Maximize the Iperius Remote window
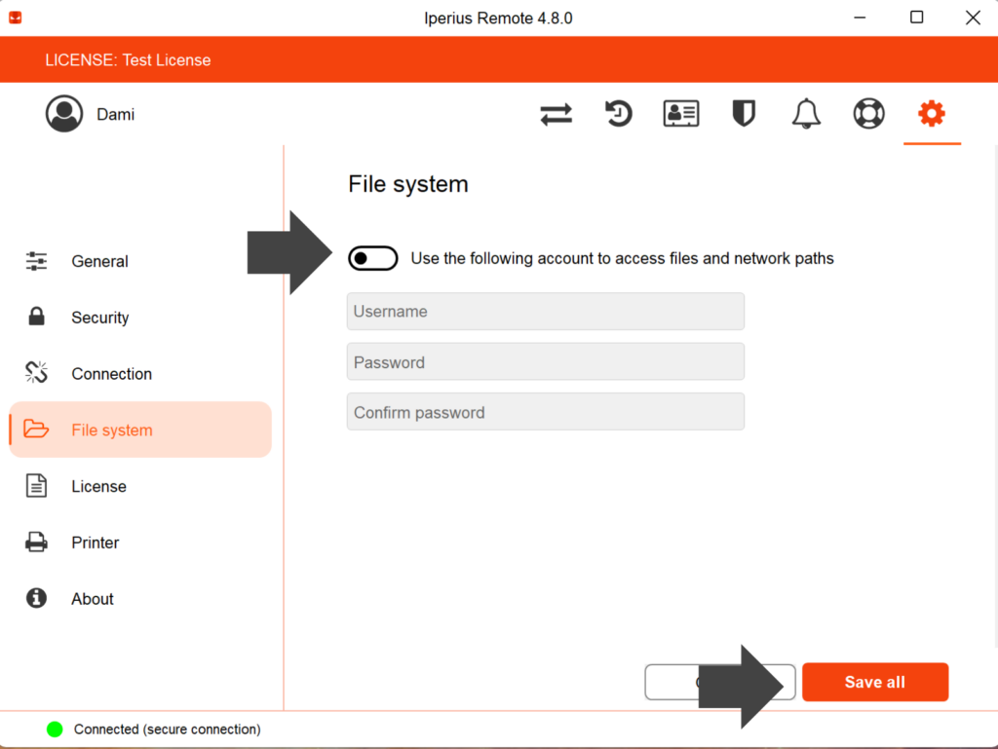This screenshot has height=749, width=998. pos(916,18)
